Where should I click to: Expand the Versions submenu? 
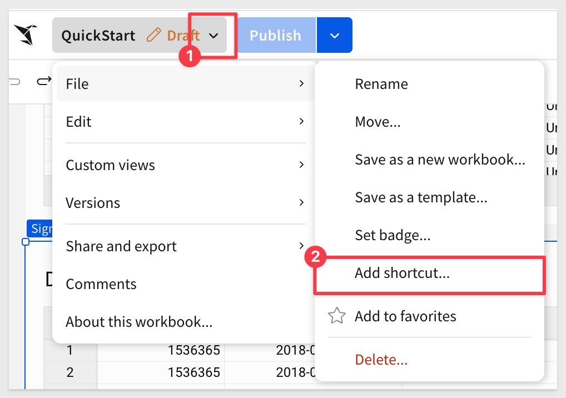click(183, 203)
